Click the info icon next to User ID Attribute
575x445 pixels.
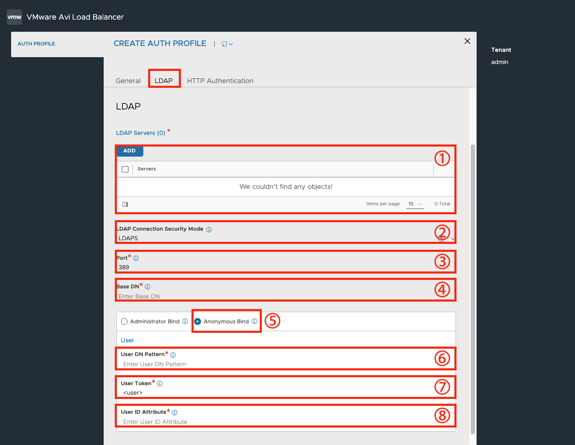[x=175, y=413]
